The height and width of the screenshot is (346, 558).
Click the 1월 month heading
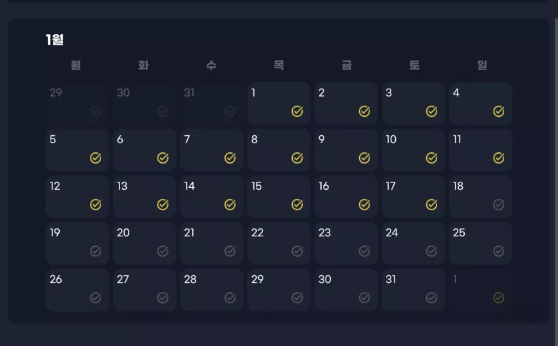coord(54,39)
